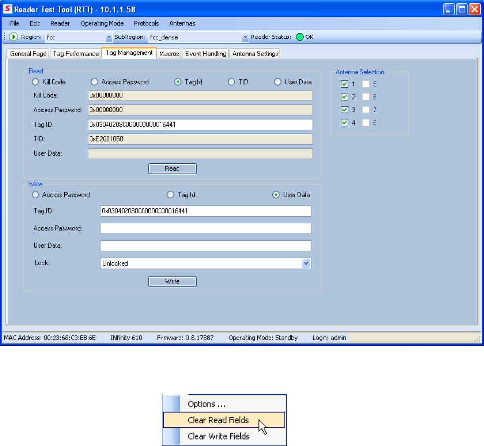Click the toolbar drag grip handle
The width and height of the screenshot is (484, 446).
pyautogui.click(x=5, y=37)
